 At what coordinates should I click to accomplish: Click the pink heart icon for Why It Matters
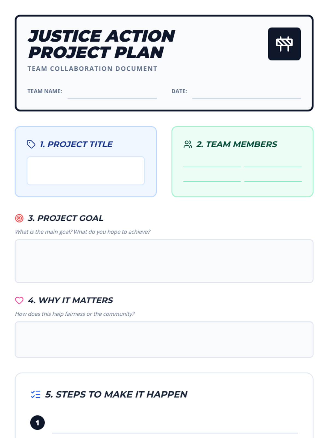19,300
